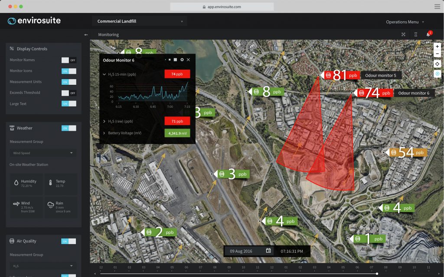
Task: Click the fullscreen expand icon in Monitoring bar
Action: (403, 35)
